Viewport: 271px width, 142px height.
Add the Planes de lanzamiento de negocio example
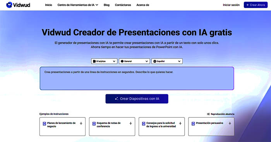81,123
